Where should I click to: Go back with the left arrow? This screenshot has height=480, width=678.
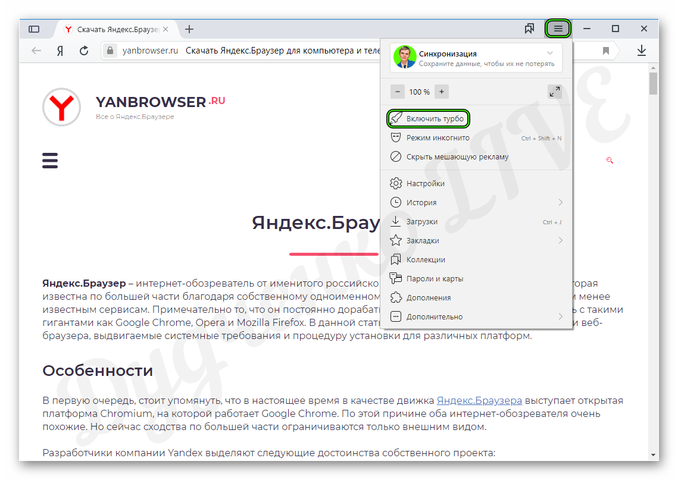36,51
